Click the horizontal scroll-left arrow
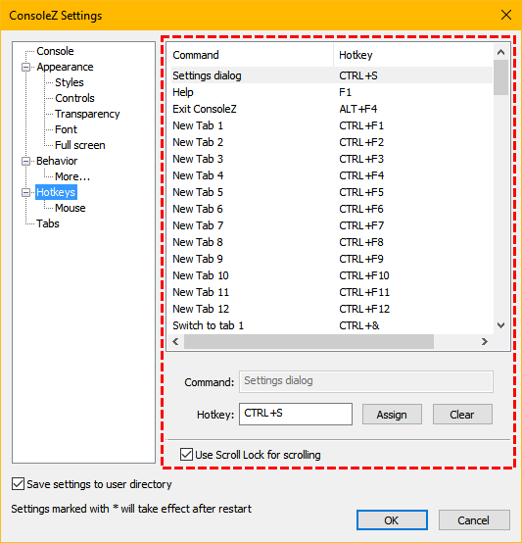Screen dimensions: 522x543 pos(175,342)
